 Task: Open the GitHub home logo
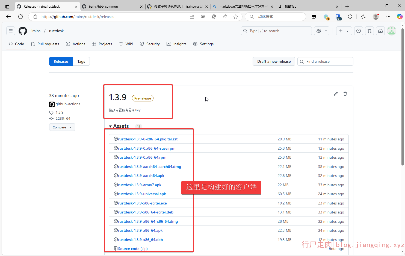click(23, 31)
